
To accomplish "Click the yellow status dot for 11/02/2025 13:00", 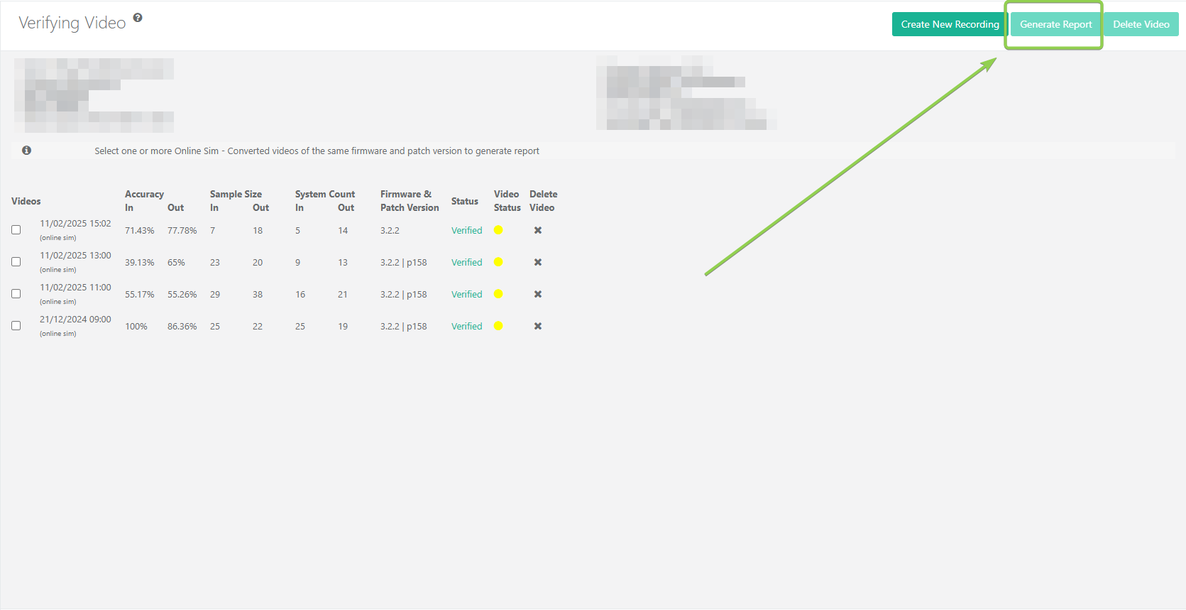I will pyautogui.click(x=498, y=262).
